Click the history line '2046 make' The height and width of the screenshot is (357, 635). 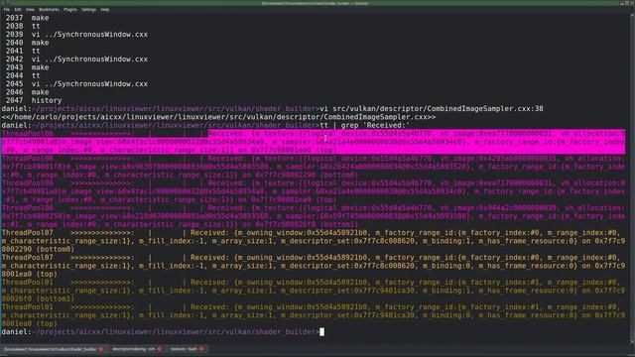click(27, 92)
